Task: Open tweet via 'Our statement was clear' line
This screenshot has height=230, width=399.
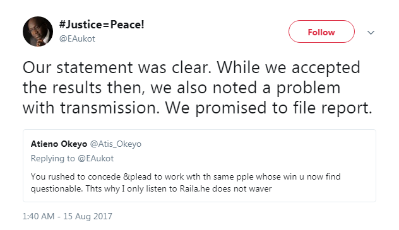Action: click(x=191, y=68)
